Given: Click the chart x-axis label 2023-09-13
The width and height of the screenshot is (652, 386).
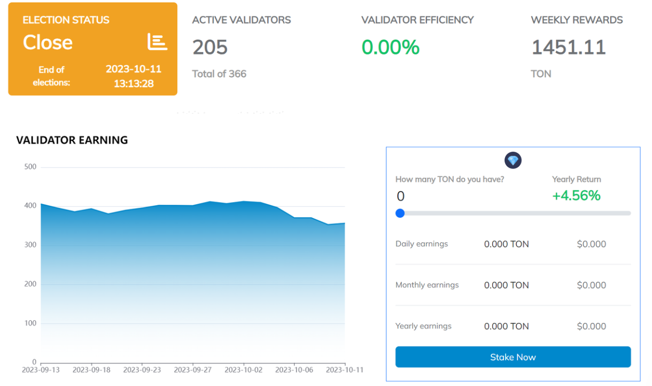Looking at the screenshot, I should tap(41, 369).
